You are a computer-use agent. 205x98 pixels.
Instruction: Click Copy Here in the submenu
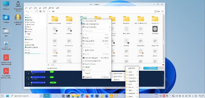[x=132, y=68]
